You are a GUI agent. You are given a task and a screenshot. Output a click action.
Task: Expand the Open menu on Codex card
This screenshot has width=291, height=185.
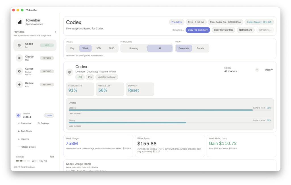(269, 70)
